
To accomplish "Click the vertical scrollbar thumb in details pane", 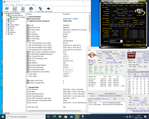I will pyautogui.click(x=90, y=24).
